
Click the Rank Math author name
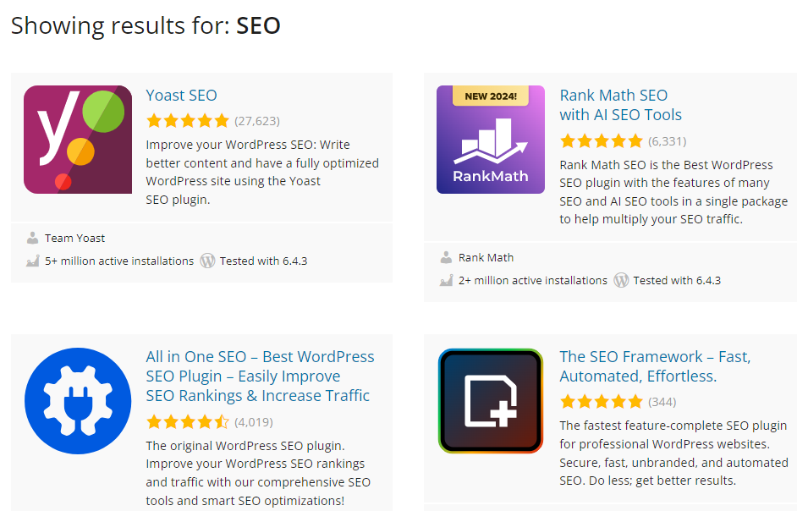tap(486, 258)
